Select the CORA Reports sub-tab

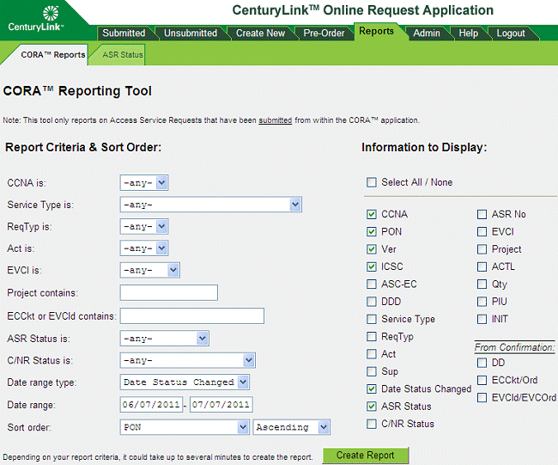tap(53, 55)
